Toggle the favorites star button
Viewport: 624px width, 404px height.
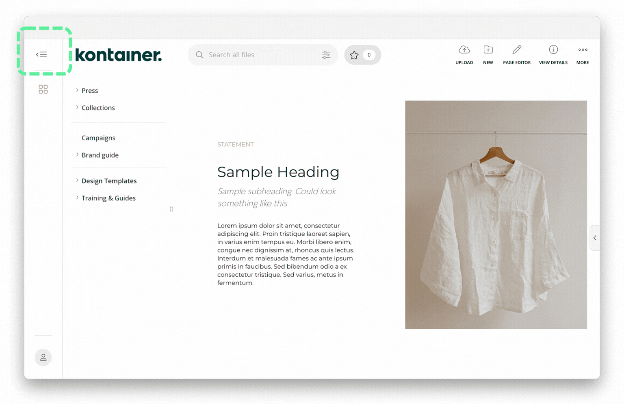coord(354,55)
